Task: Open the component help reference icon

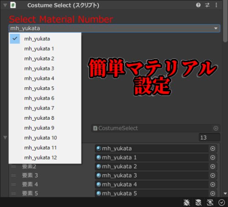Action: [198, 5]
